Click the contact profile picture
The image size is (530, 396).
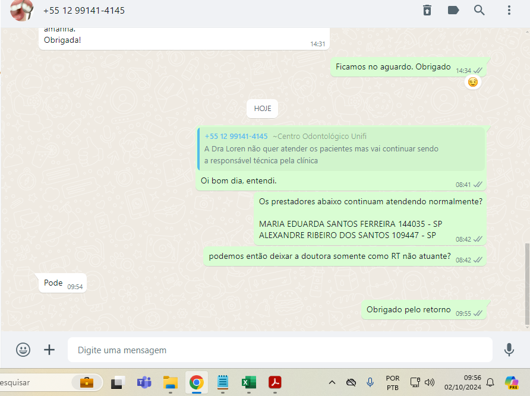(x=22, y=10)
